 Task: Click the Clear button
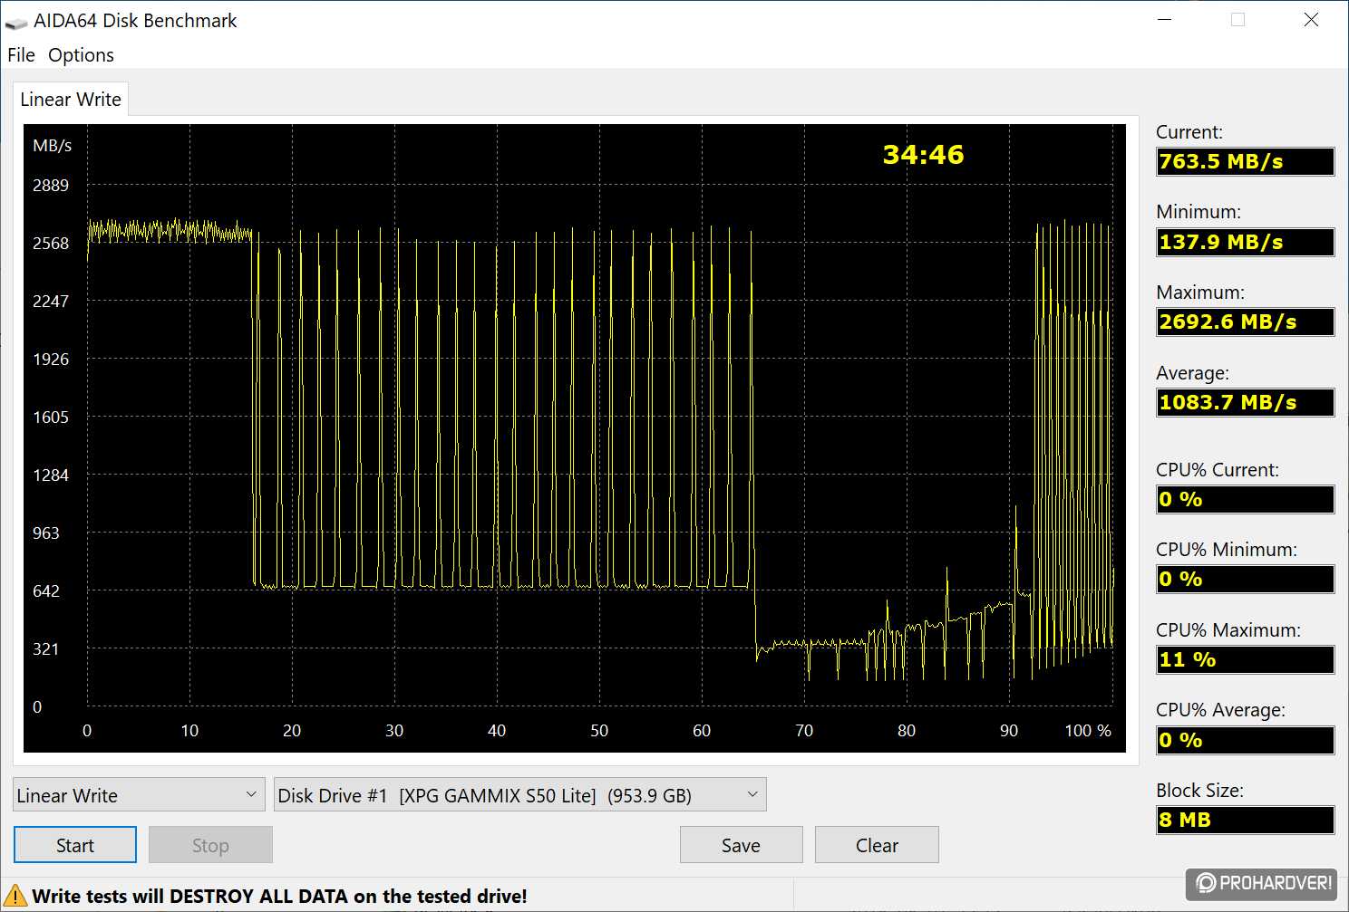[x=877, y=845]
